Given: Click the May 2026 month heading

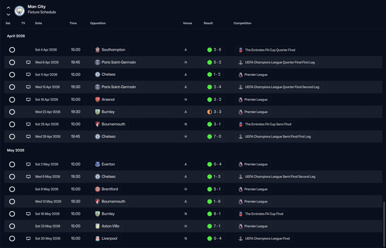Looking at the screenshot, I should [x=16, y=150].
